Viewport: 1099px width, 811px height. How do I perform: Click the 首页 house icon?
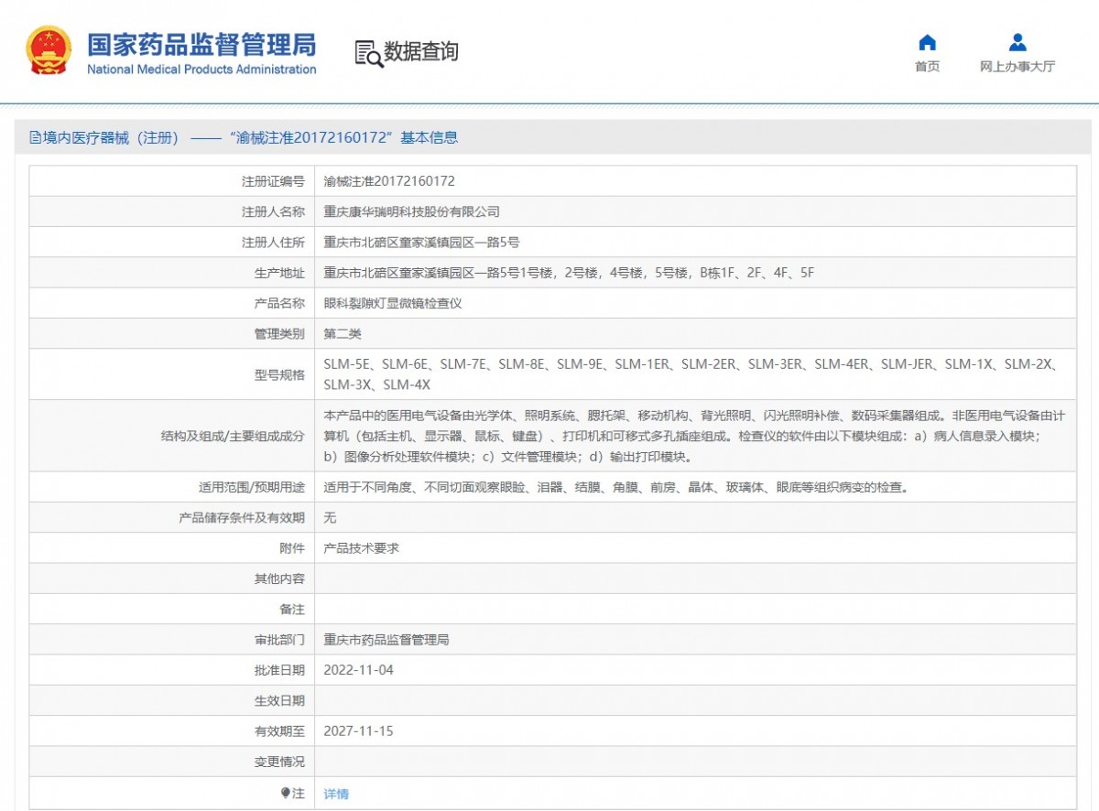927,43
